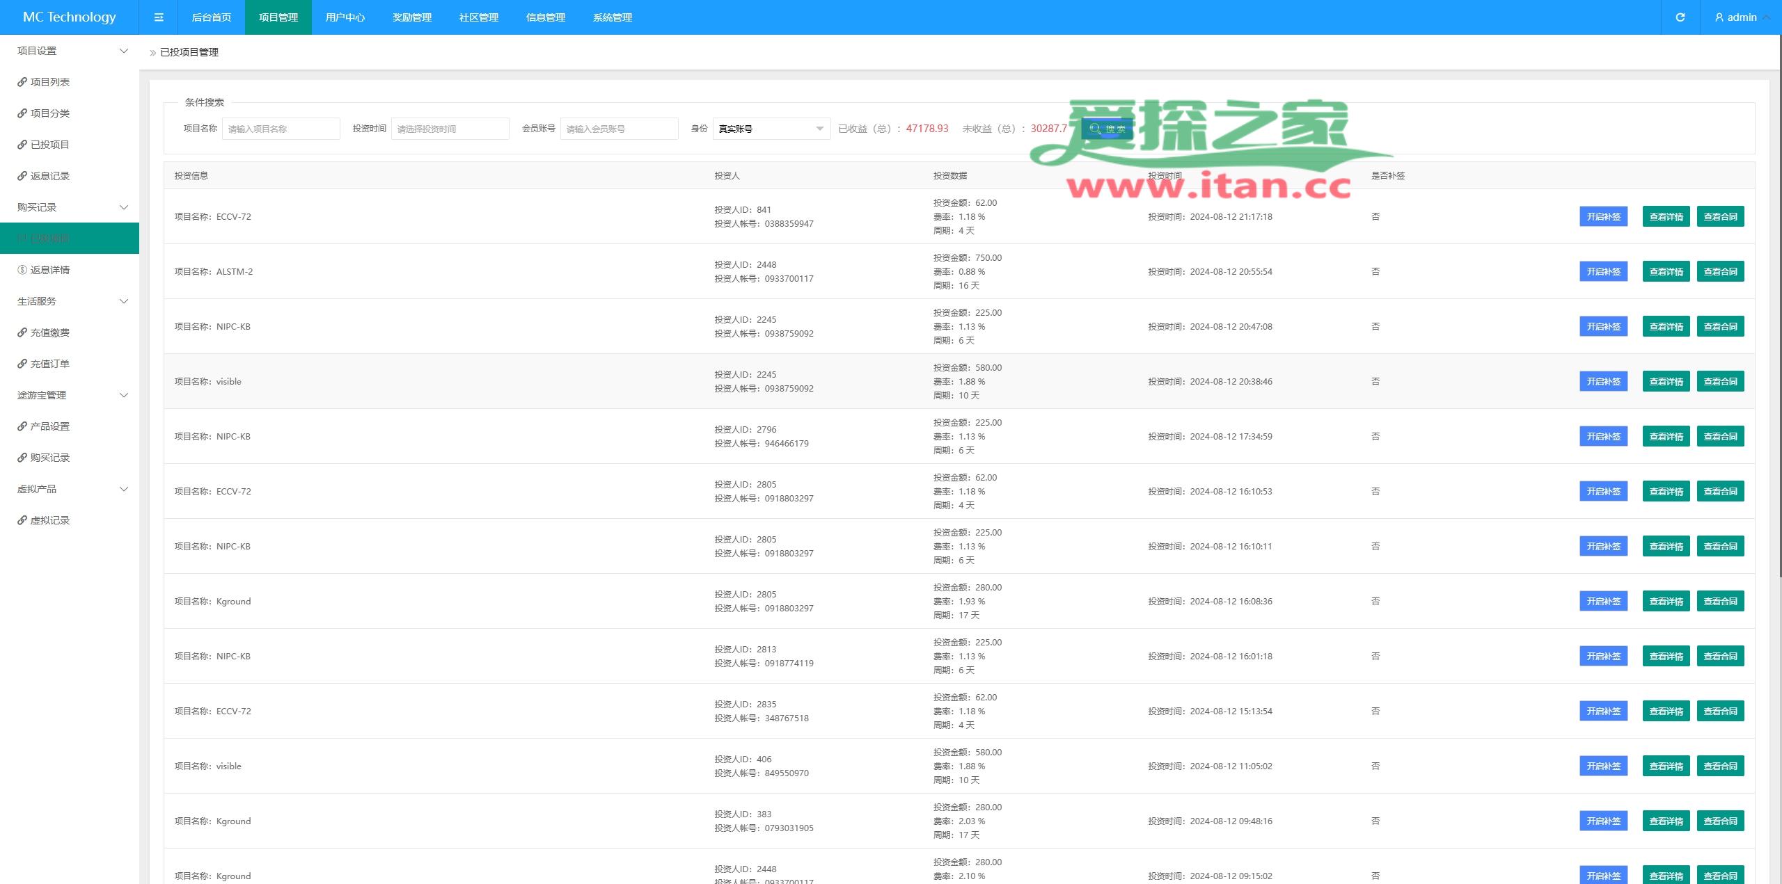Open 虚拟记录 sidebar item
The width and height of the screenshot is (1782, 884).
[49, 520]
